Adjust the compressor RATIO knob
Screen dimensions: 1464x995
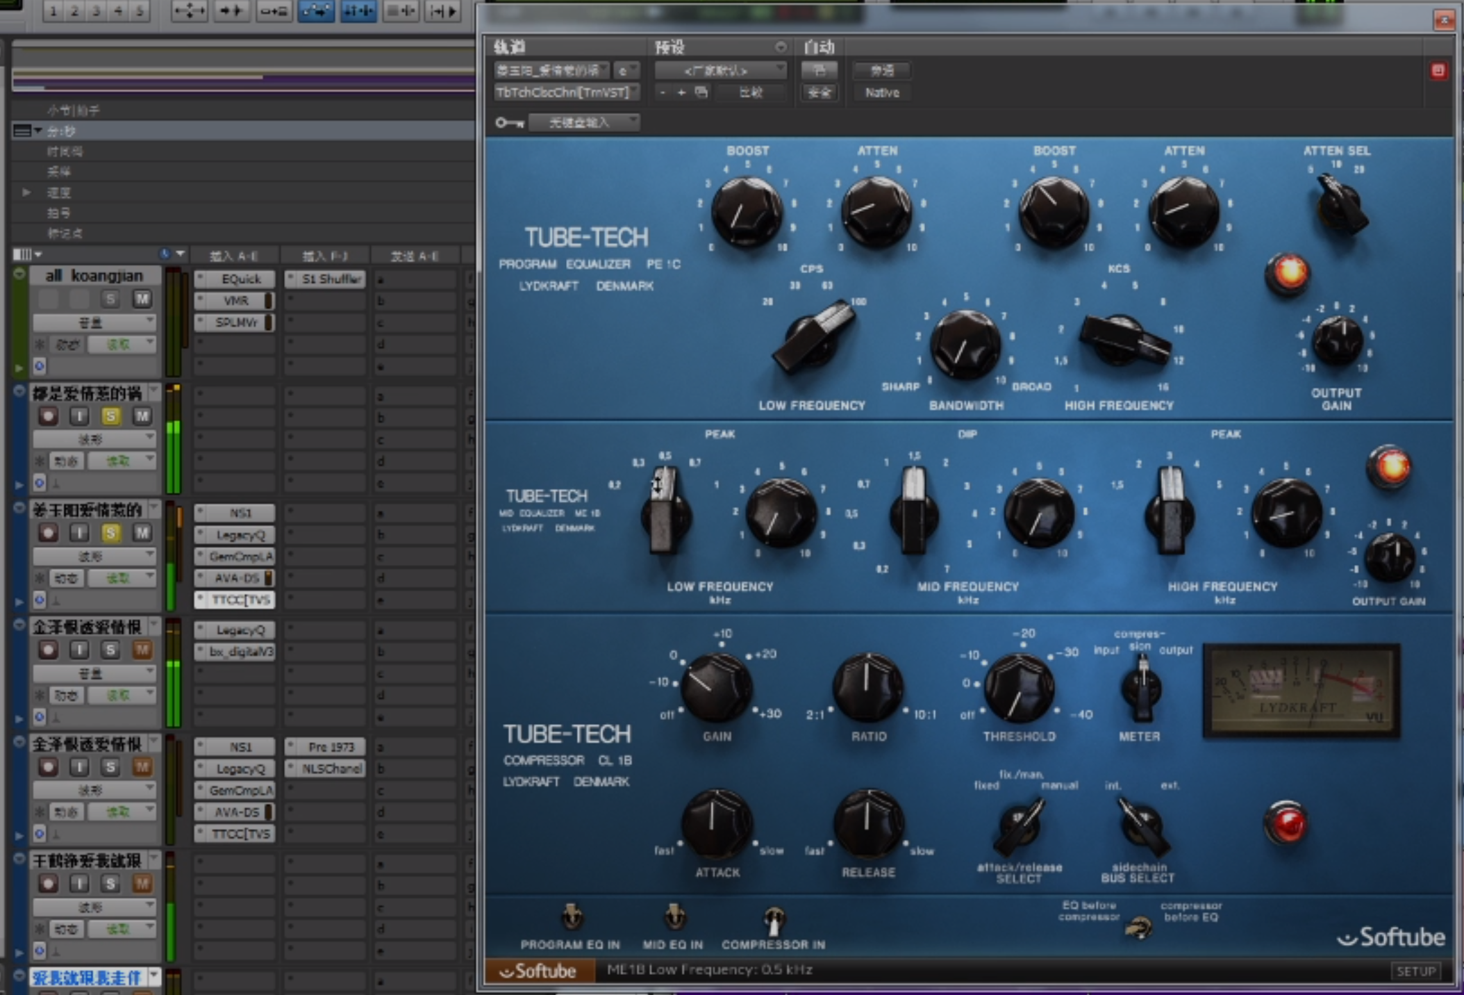pyautogui.click(x=867, y=686)
